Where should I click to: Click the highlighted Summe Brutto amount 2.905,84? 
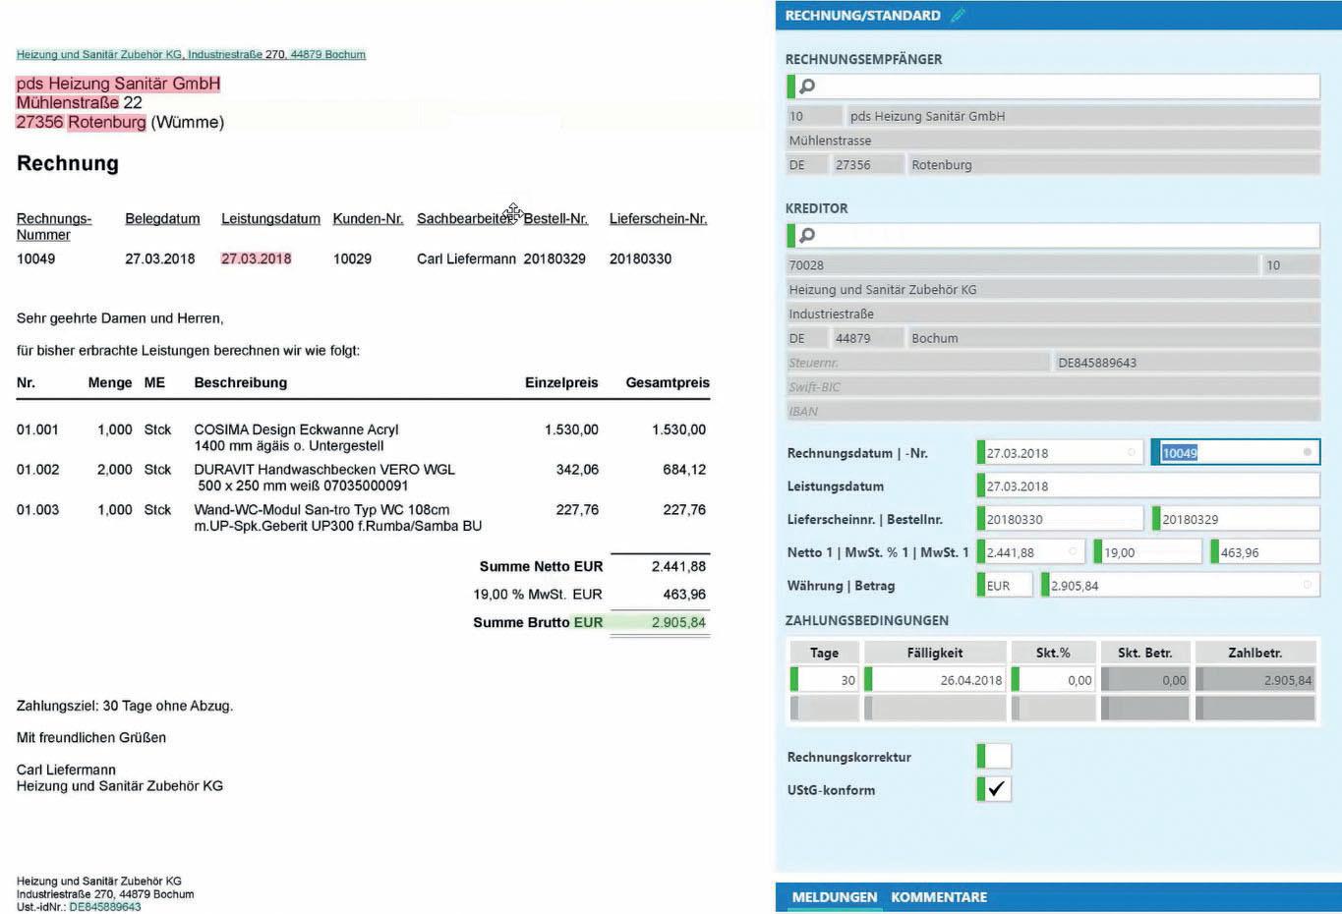(x=677, y=623)
